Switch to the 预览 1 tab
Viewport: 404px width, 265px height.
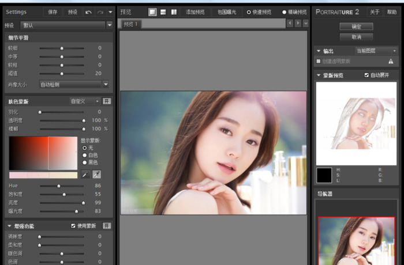(x=132, y=24)
